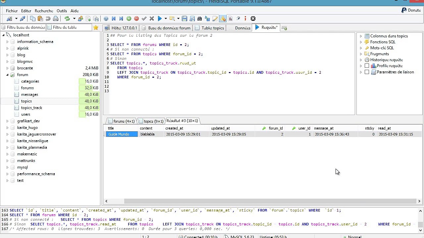The image size is (424, 238).
Task: Open the Recherche menu
Action: coord(44,11)
